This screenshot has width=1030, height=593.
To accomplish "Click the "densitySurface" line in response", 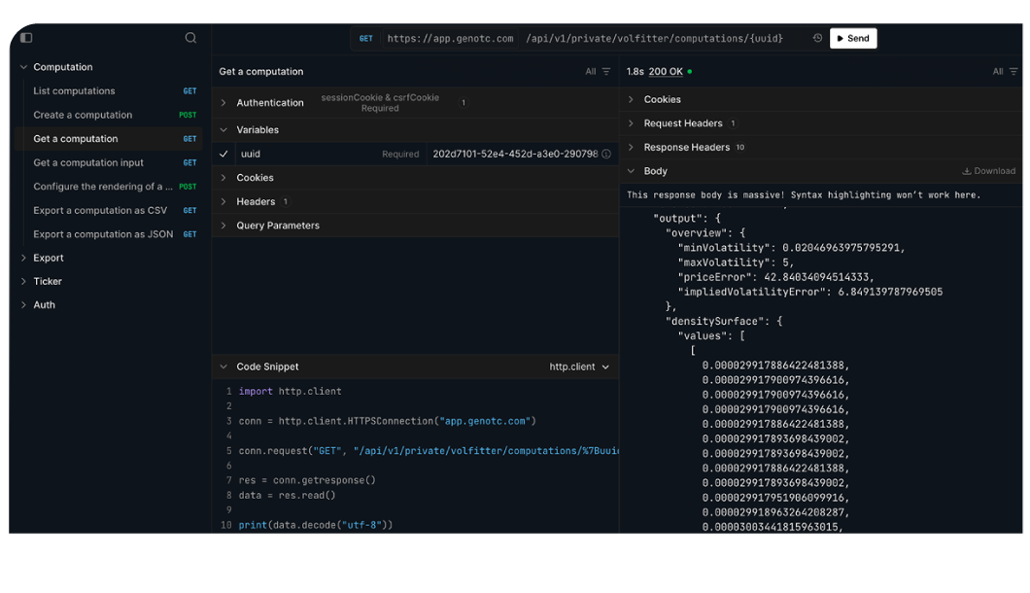I will click(x=724, y=322).
